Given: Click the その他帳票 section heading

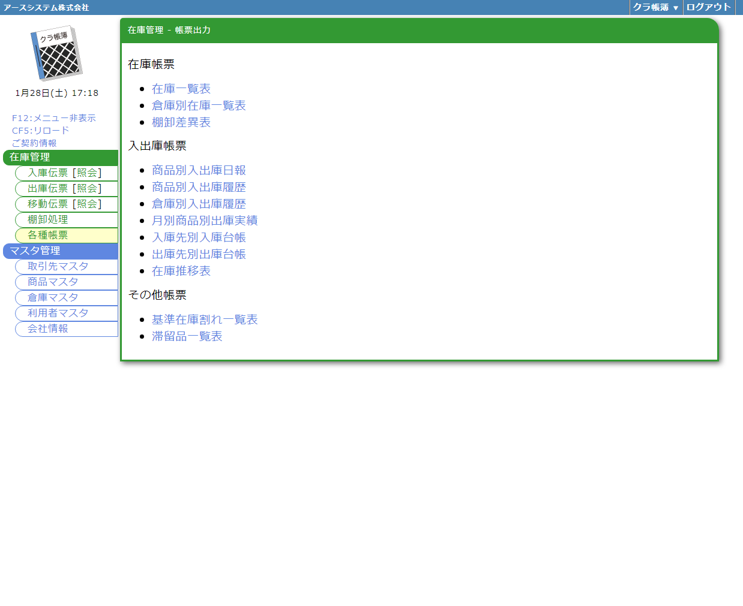Looking at the screenshot, I should (x=157, y=295).
